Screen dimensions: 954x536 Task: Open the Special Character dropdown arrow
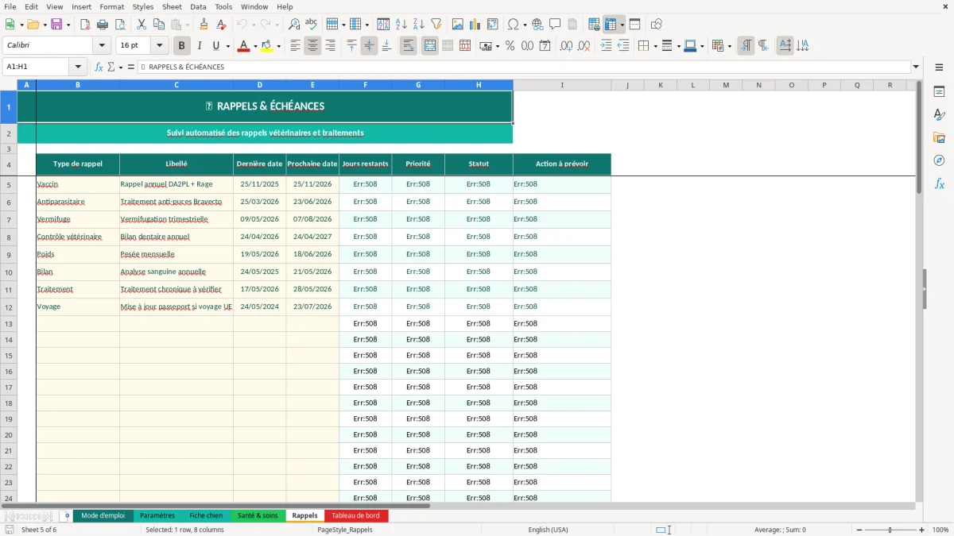(x=524, y=25)
